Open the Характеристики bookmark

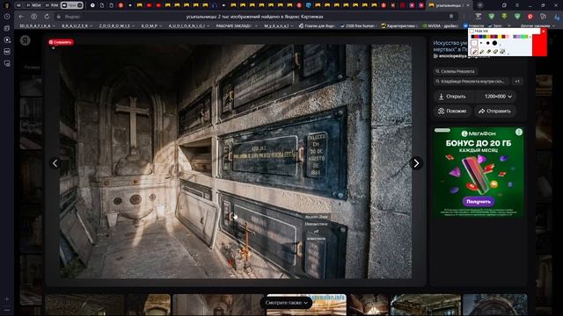(x=398, y=25)
